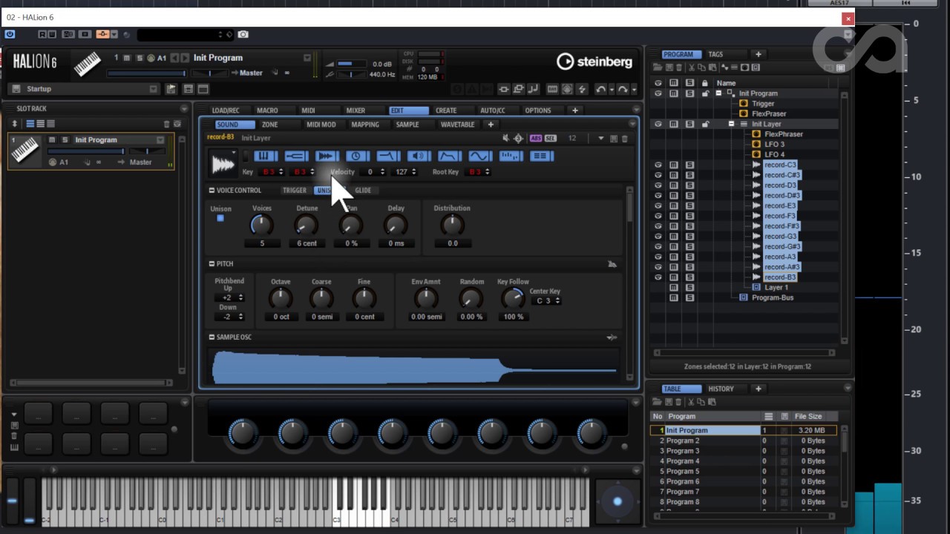Screen dimensions: 950x534
Task: Open the AudioWarp clock section icon
Action: 357,156
